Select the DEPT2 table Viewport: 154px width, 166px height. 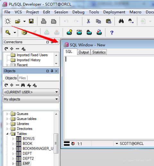(28, 158)
